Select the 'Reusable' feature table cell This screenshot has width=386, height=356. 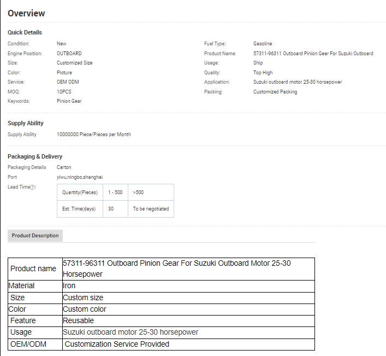click(79, 320)
